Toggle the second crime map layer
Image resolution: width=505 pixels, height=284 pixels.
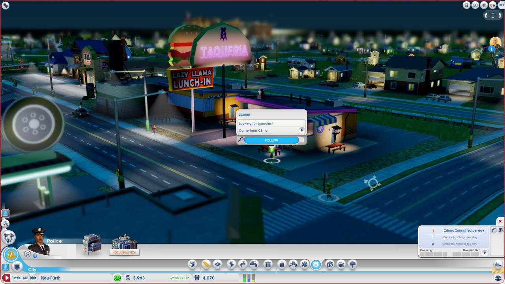pos(500,230)
